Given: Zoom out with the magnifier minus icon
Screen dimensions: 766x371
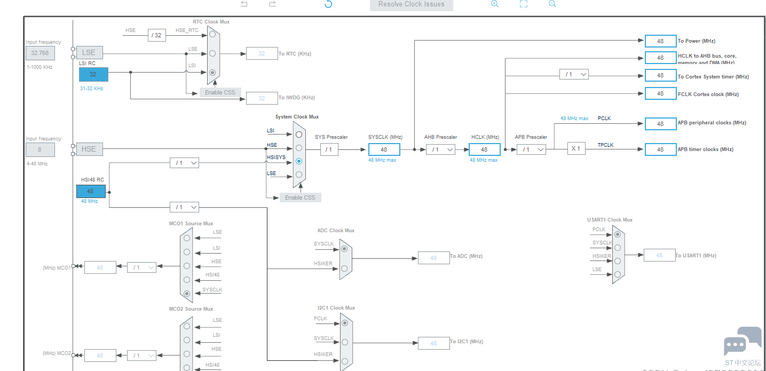Looking at the screenshot, I should point(552,4).
